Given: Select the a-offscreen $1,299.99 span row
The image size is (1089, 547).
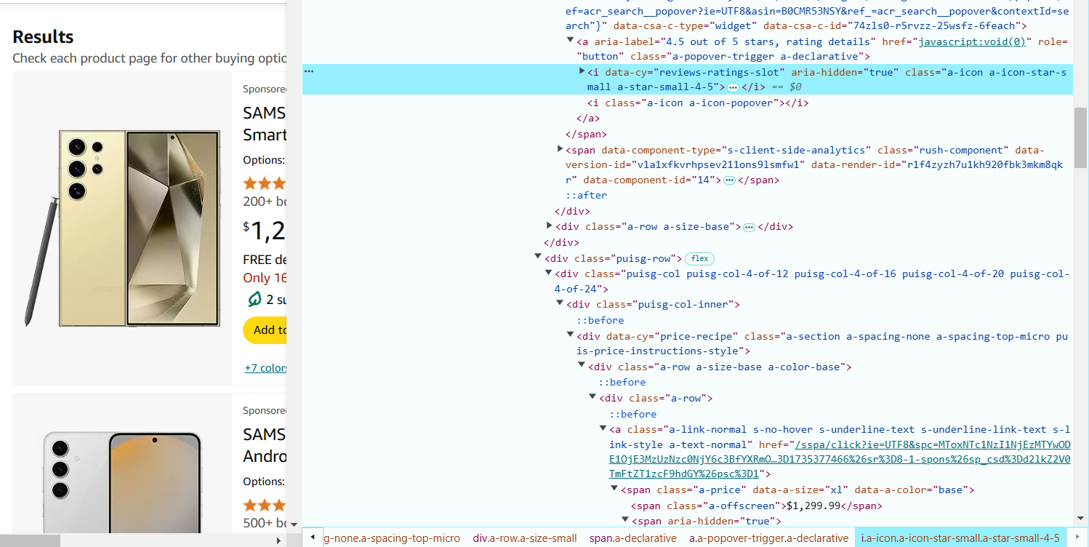Looking at the screenshot, I should pyautogui.click(x=755, y=506).
